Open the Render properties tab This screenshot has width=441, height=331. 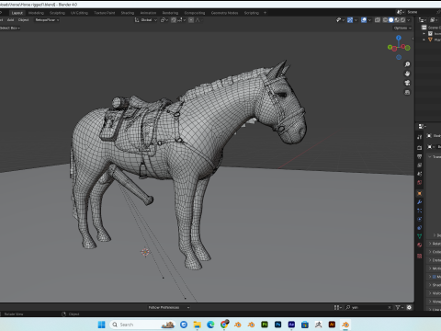pos(420,148)
